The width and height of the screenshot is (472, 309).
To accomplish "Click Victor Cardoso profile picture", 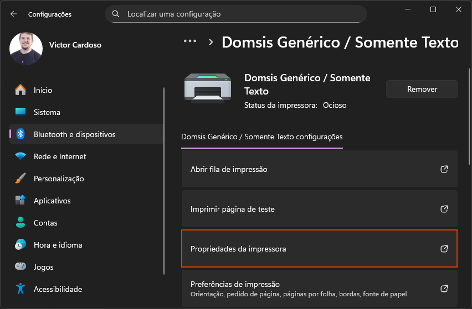I will coord(26,48).
